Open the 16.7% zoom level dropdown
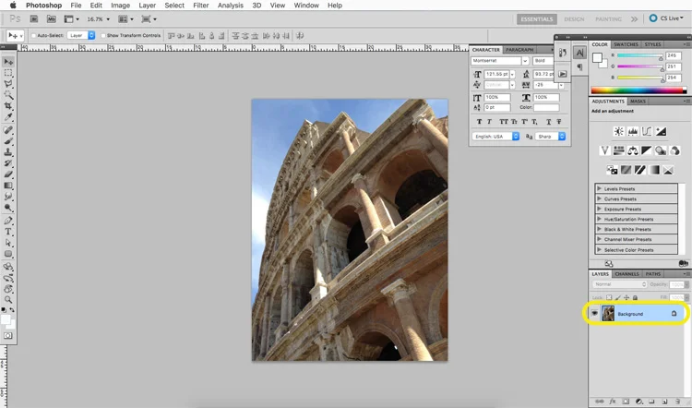This screenshot has width=692, height=408. pyautogui.click(x=98, y=19)
